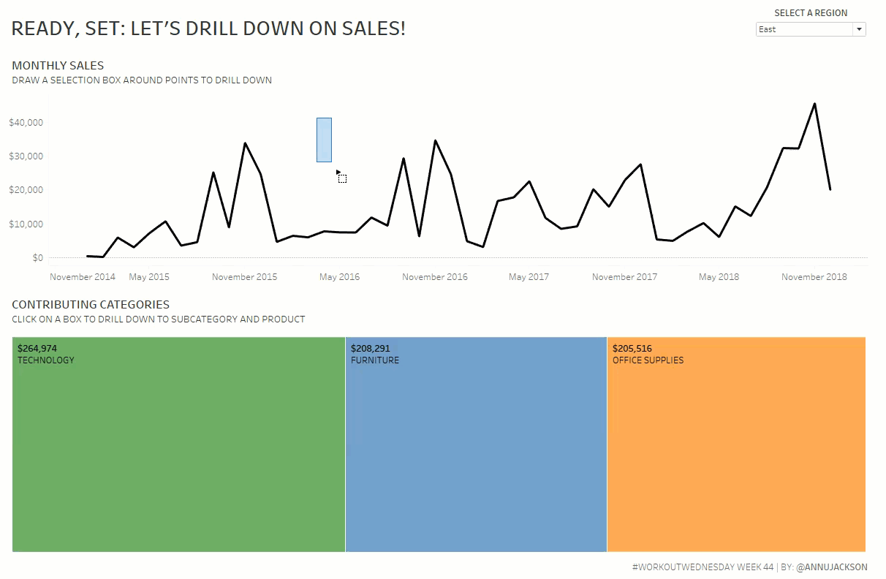Click the MONTHLY SALES chart heading
886x579 pixels.
click(x=58, y=66)
